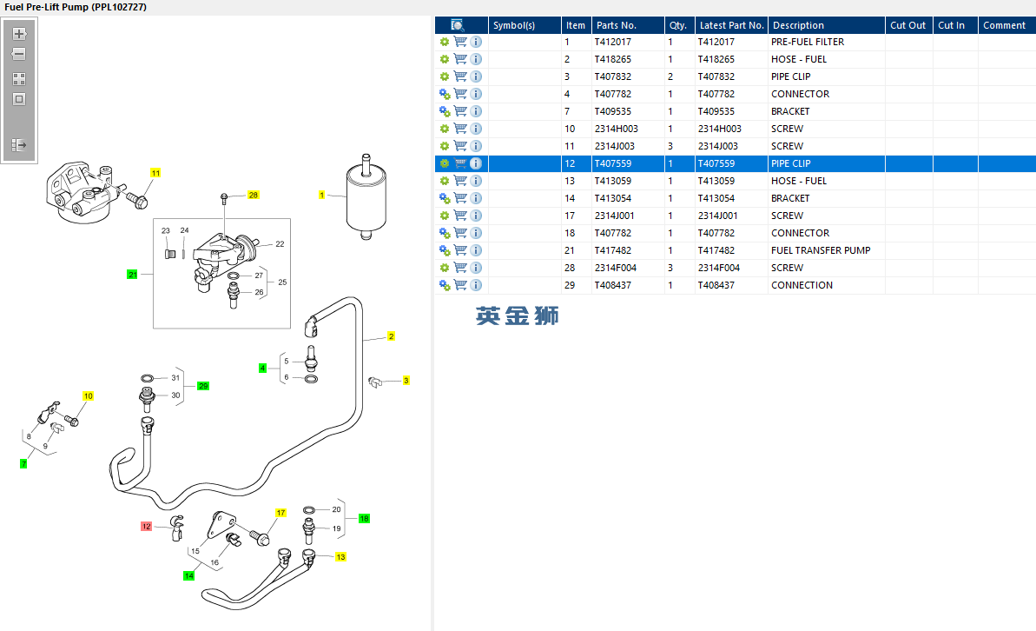Sort by Symbol(s) column header
This screenshot has width=1036, height=631.
(525, 25)
